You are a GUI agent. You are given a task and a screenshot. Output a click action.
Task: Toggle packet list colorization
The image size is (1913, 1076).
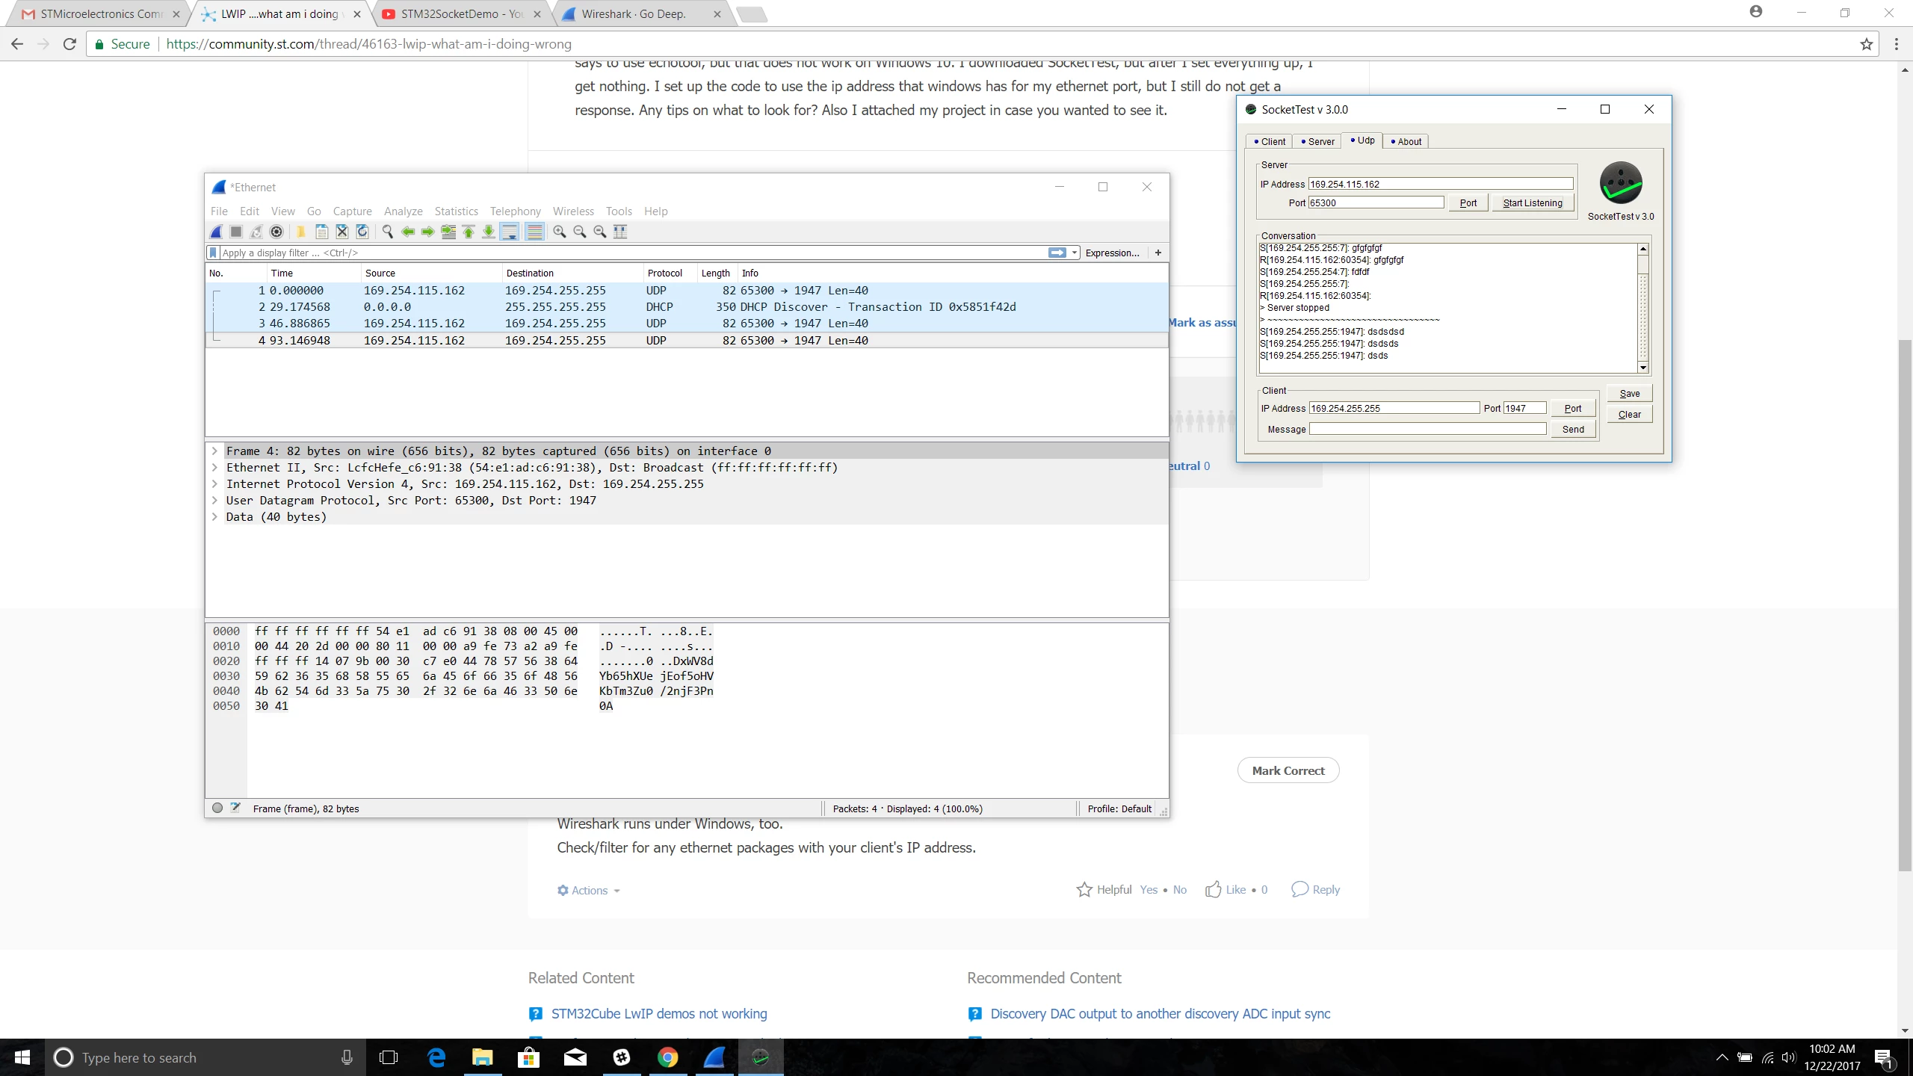click(x=534, y=232)
